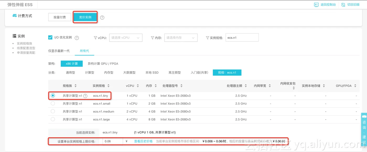Viewport: 367px width, 152px height.
Task: Open help icon beside I/O 优化实例
Action: (x=77, y=38)
